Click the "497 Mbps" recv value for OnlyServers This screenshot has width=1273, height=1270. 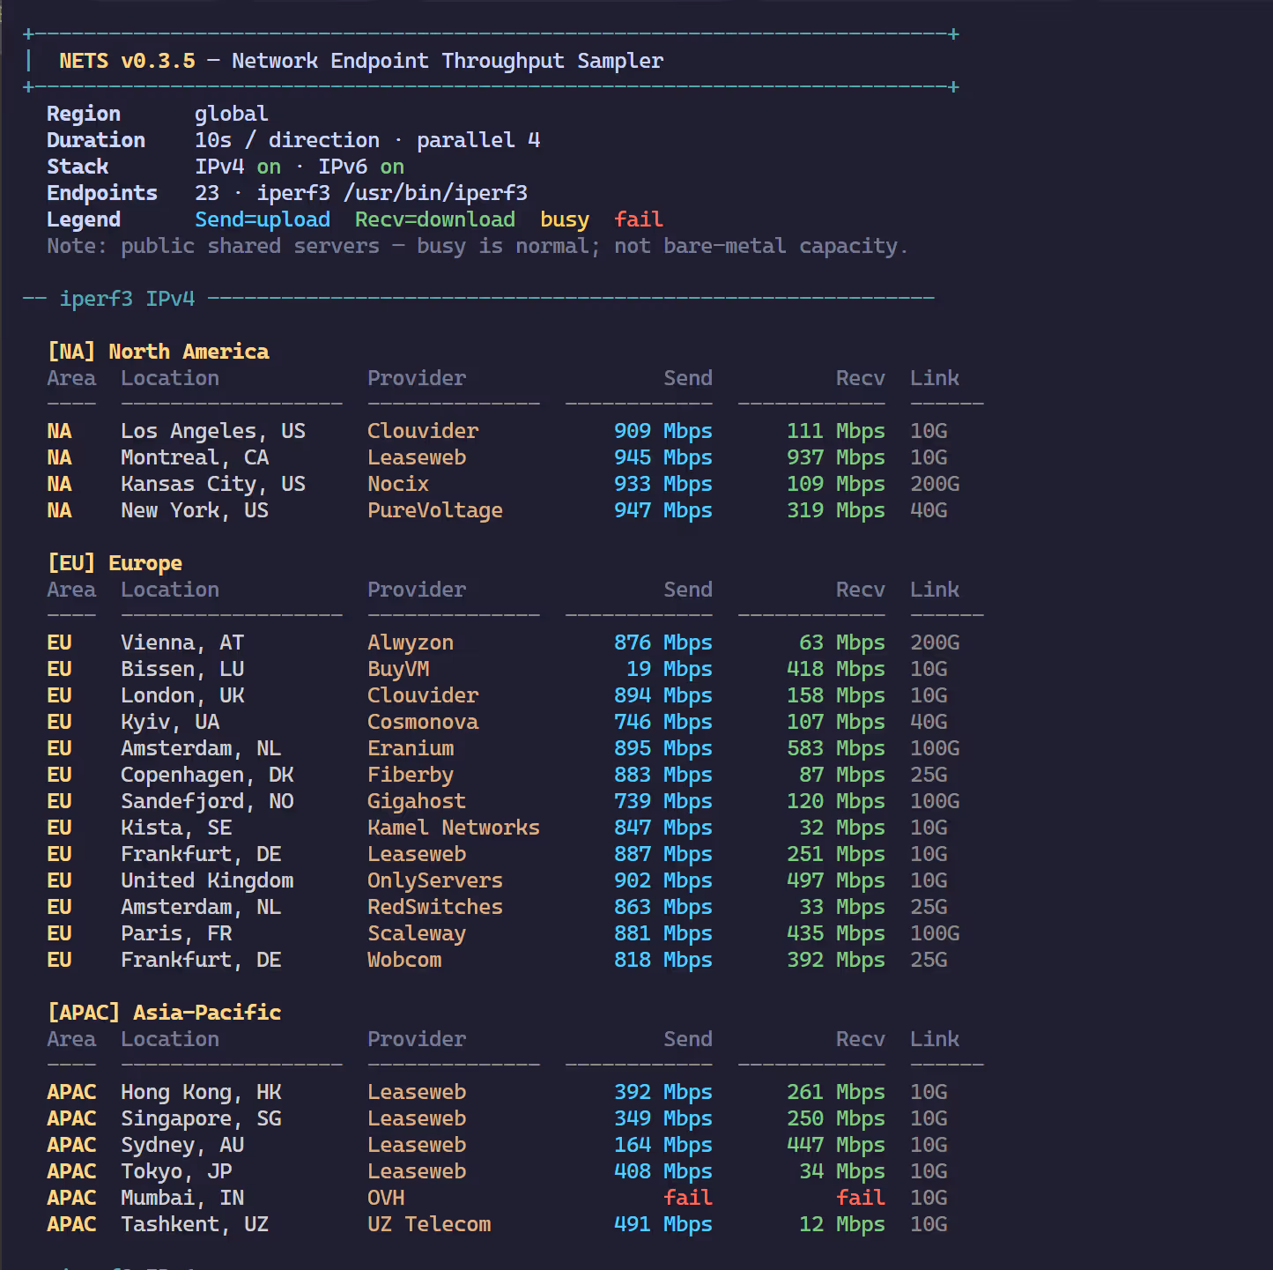tap(836, 880)
